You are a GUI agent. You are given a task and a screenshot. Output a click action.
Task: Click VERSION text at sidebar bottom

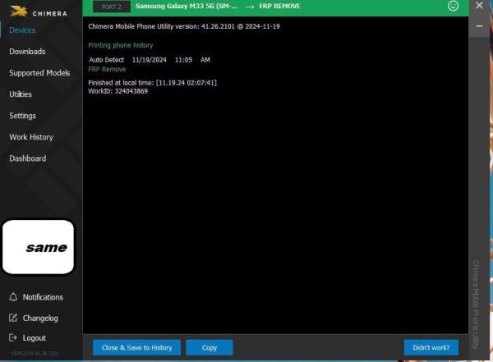click(x=35, y=354)
